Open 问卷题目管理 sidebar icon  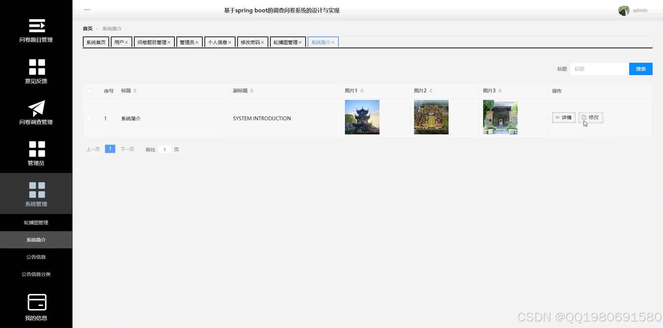coord(37,26)
